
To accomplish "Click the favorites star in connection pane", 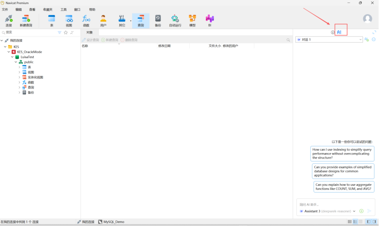I will [x=65, y=32].
